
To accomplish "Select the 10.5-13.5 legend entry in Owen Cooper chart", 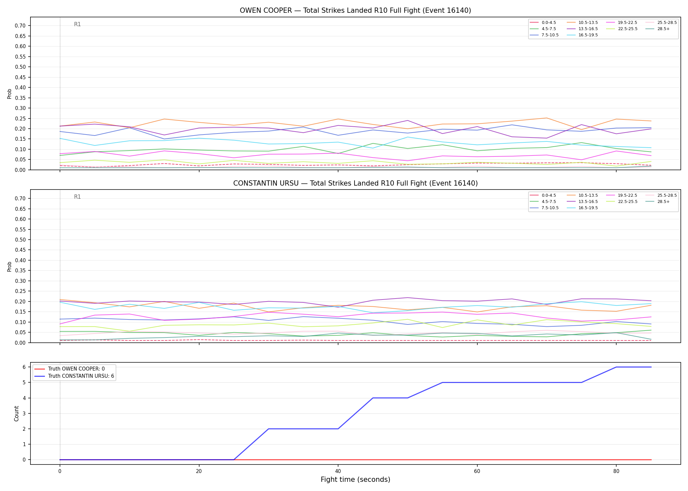I will point(582,23).
